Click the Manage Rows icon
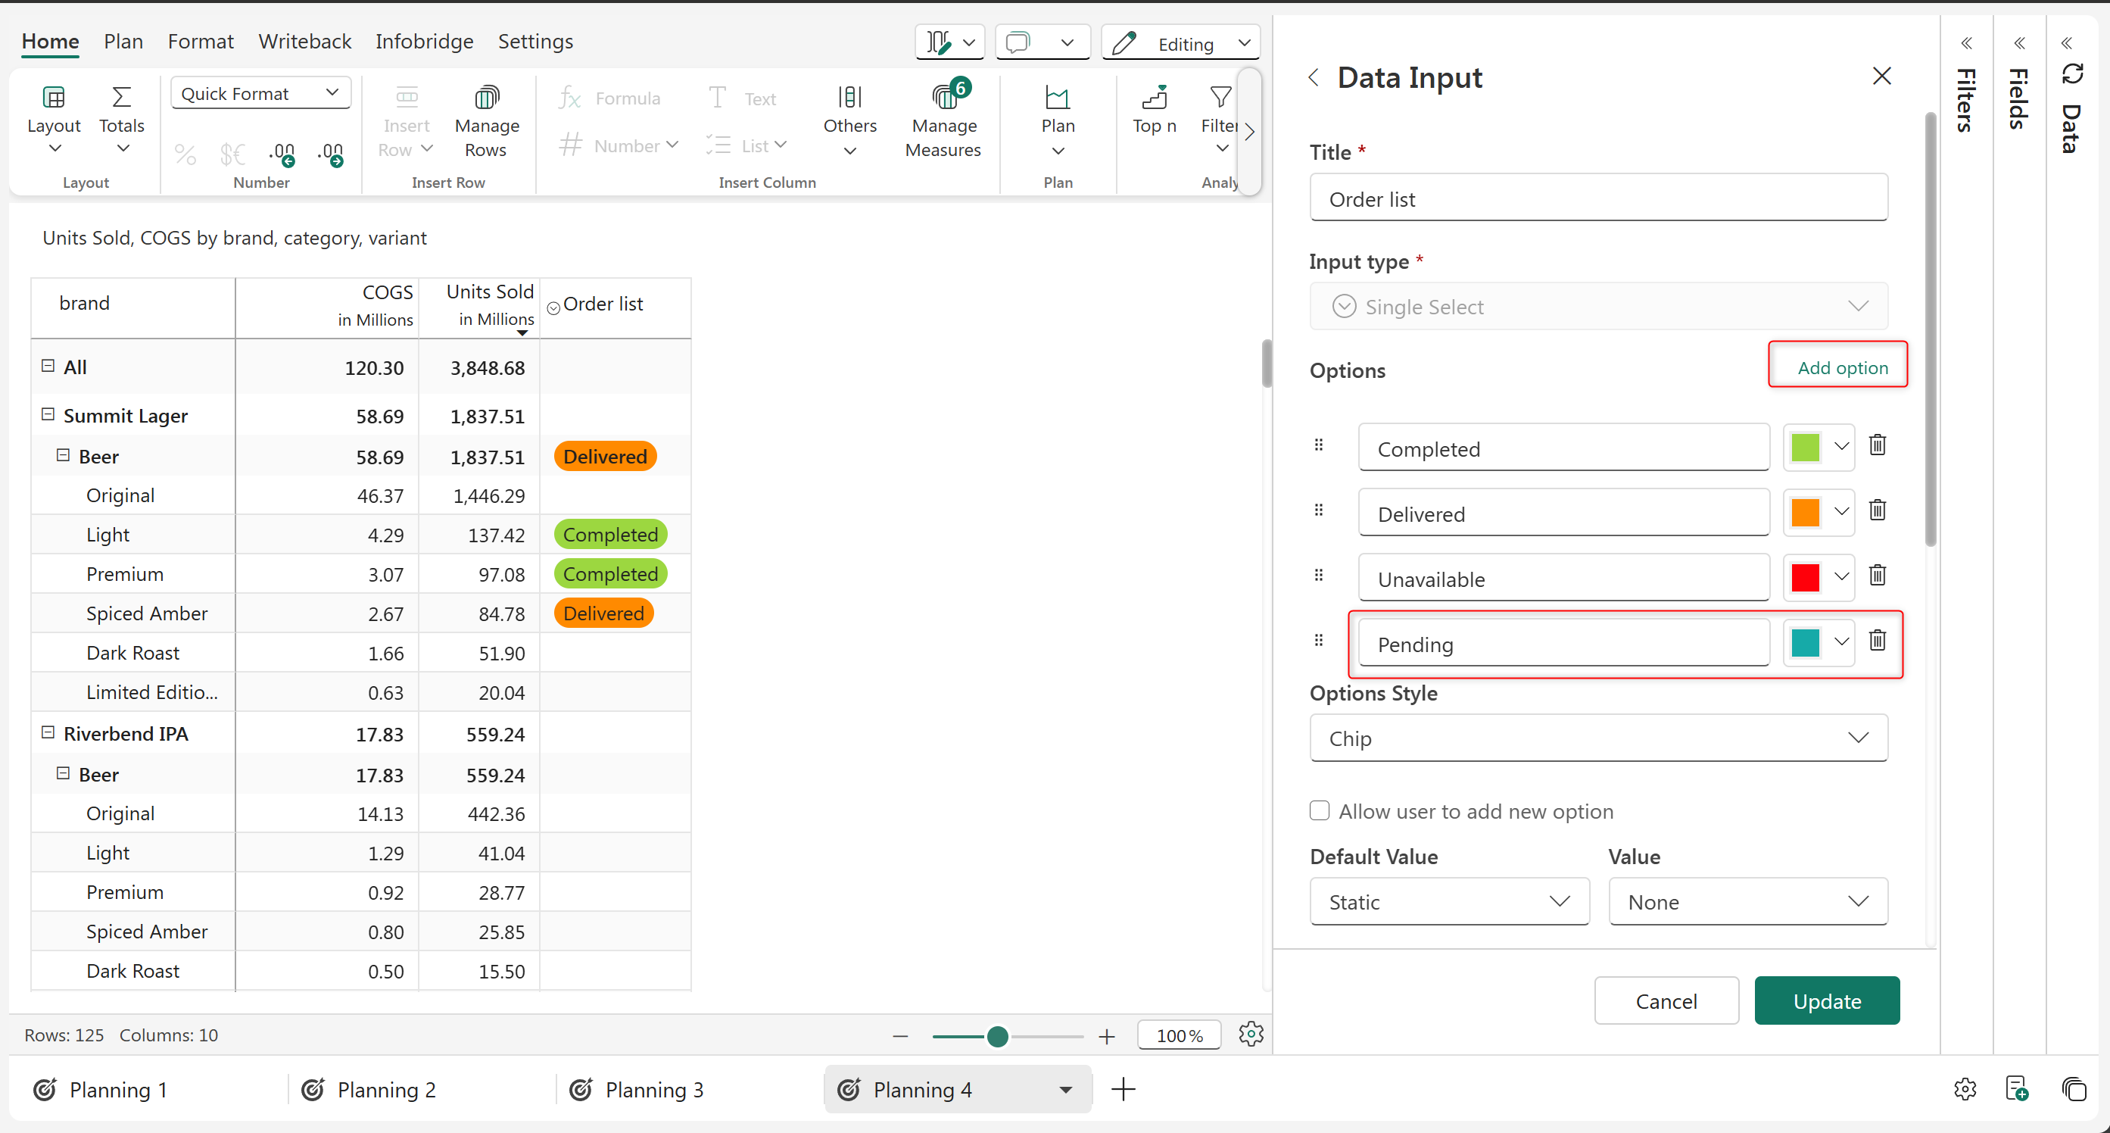This screenshot has width=2110, height=1133. coord(486,98)
